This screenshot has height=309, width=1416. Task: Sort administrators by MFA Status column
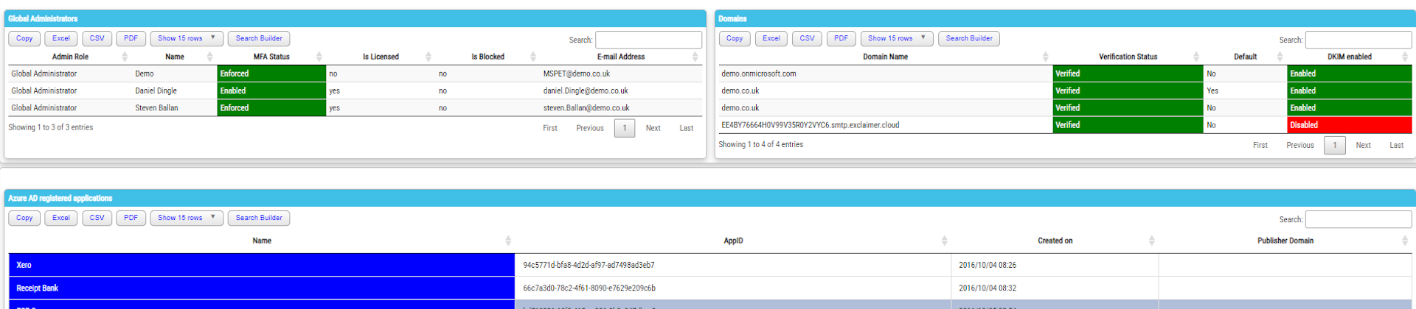click(271, 57)
